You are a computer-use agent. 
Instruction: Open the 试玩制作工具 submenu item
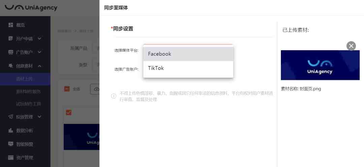(28, 104)
